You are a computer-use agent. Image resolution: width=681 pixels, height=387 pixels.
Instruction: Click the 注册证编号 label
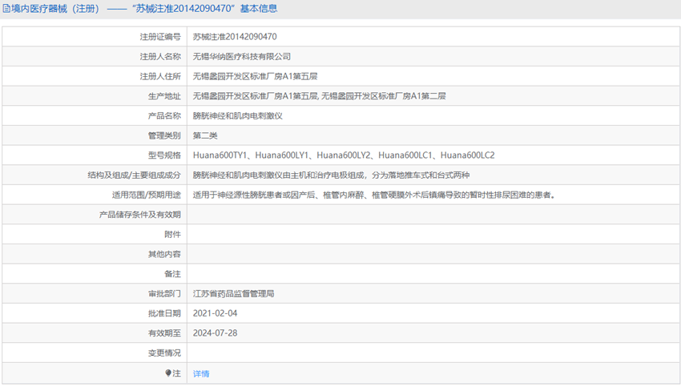click(x=159, y=37)
